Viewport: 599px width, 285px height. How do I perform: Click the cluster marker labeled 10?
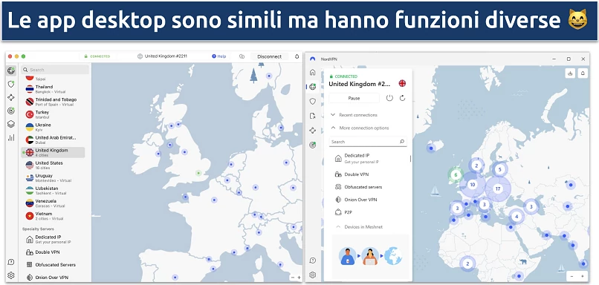click(473, 185)
